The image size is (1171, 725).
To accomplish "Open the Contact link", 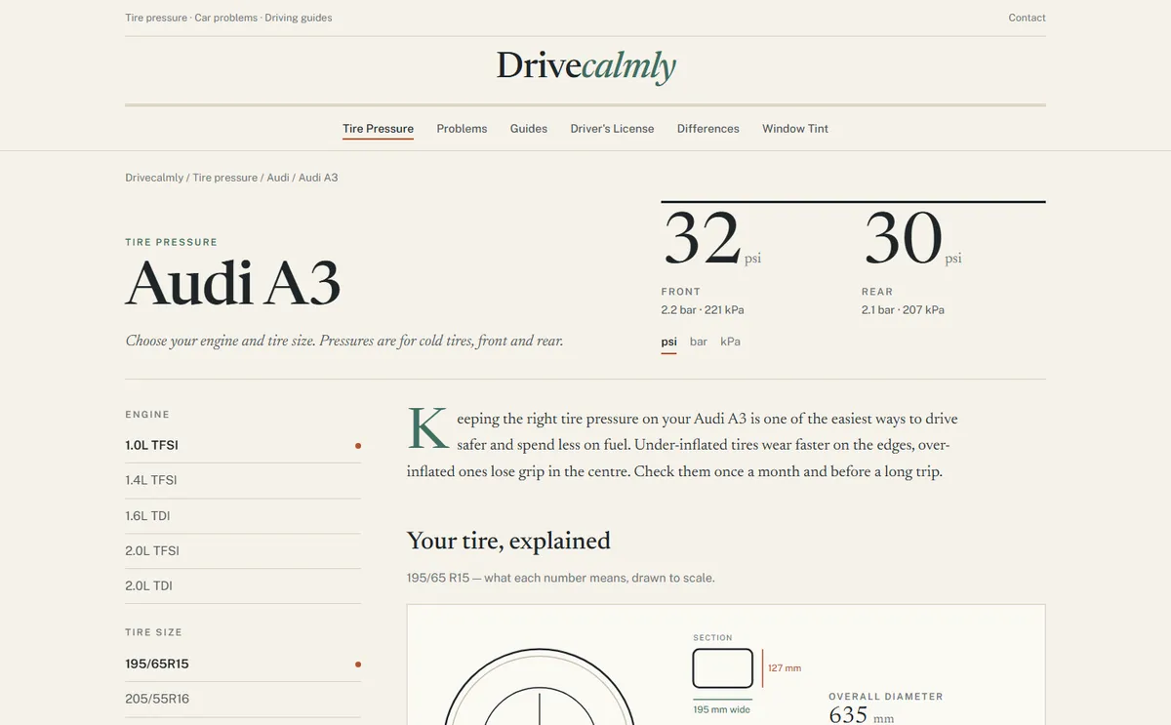I will pos(1027,18).
